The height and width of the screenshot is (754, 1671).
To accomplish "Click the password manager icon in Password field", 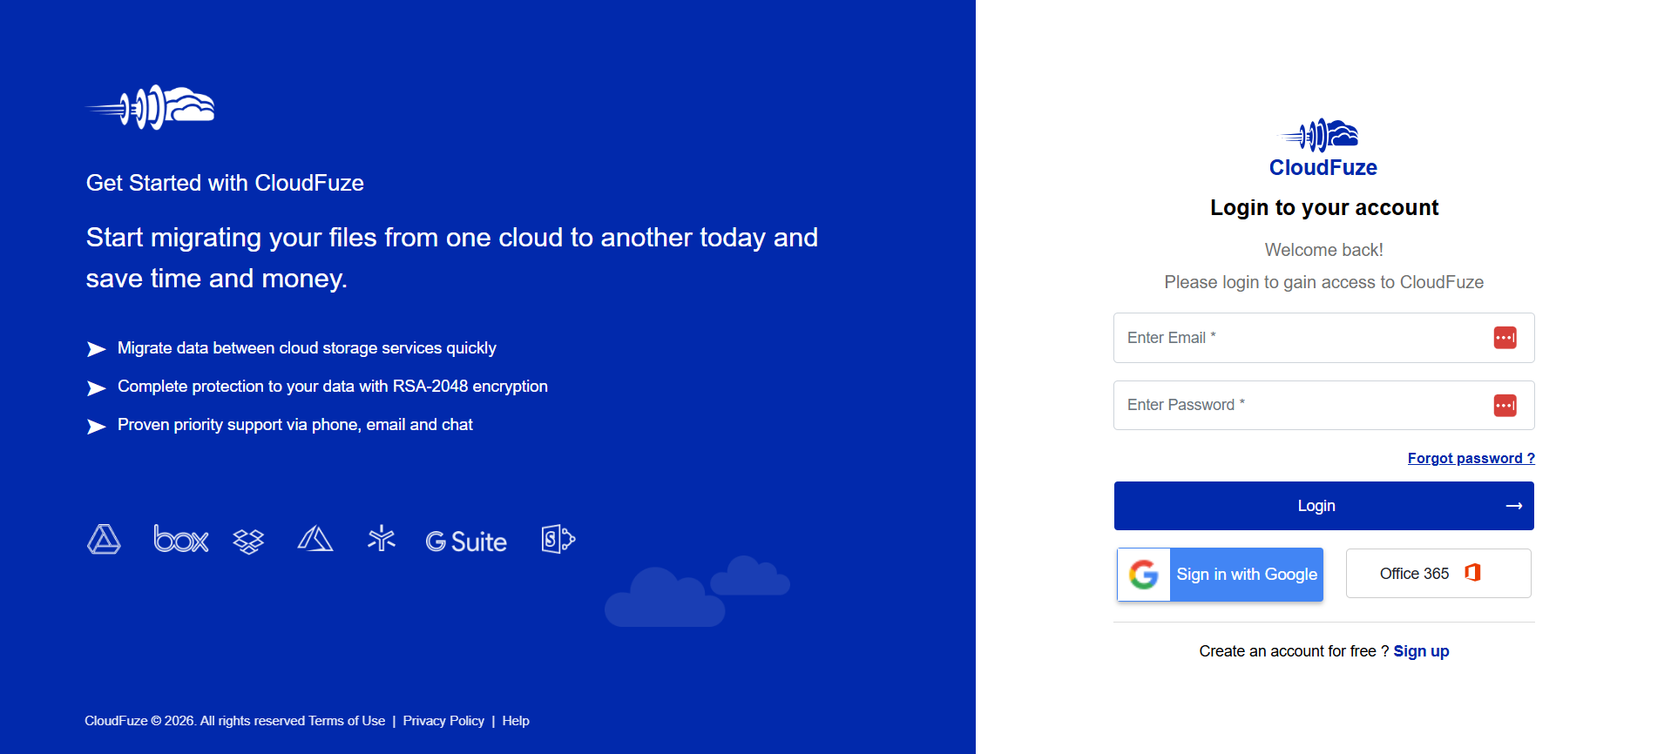I will pyautogui.click(x=1505, y=405).
